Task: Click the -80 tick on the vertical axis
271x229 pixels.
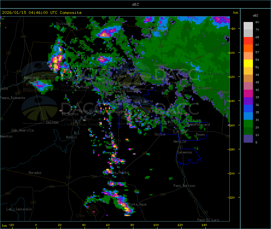Action: tap(233, 29)
